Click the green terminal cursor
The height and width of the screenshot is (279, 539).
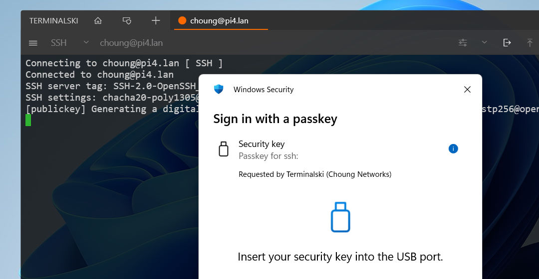point(28,120)
